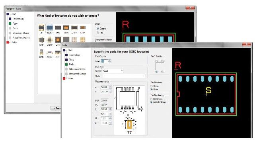The image size is (261, 147).
Task: Choose the blue SOIC footprint icon
Action: pos(50,27)
